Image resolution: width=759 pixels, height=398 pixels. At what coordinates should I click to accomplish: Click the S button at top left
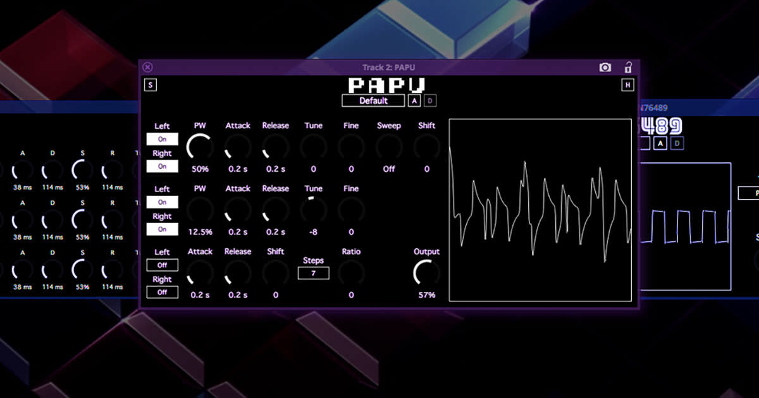(x=151, y=85)
